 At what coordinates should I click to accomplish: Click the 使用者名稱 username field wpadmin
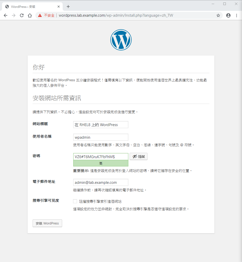point(101,137)
